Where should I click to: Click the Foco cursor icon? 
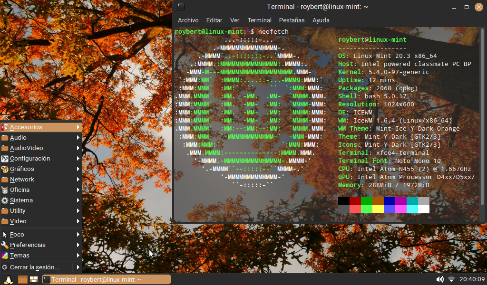5,235
